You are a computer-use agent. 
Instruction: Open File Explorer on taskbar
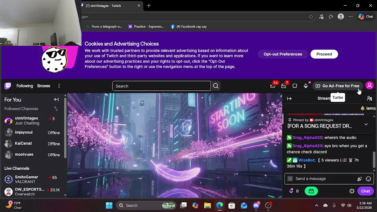coord(207,206)
